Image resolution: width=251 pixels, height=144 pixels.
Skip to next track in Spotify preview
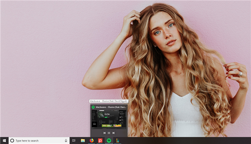[113, 133]
